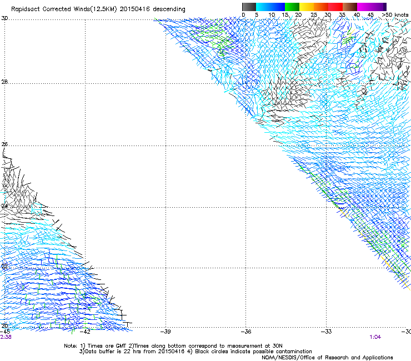Click the latitude axis label '30' at top left
The image size is (411, 361).
pos(4,18)
